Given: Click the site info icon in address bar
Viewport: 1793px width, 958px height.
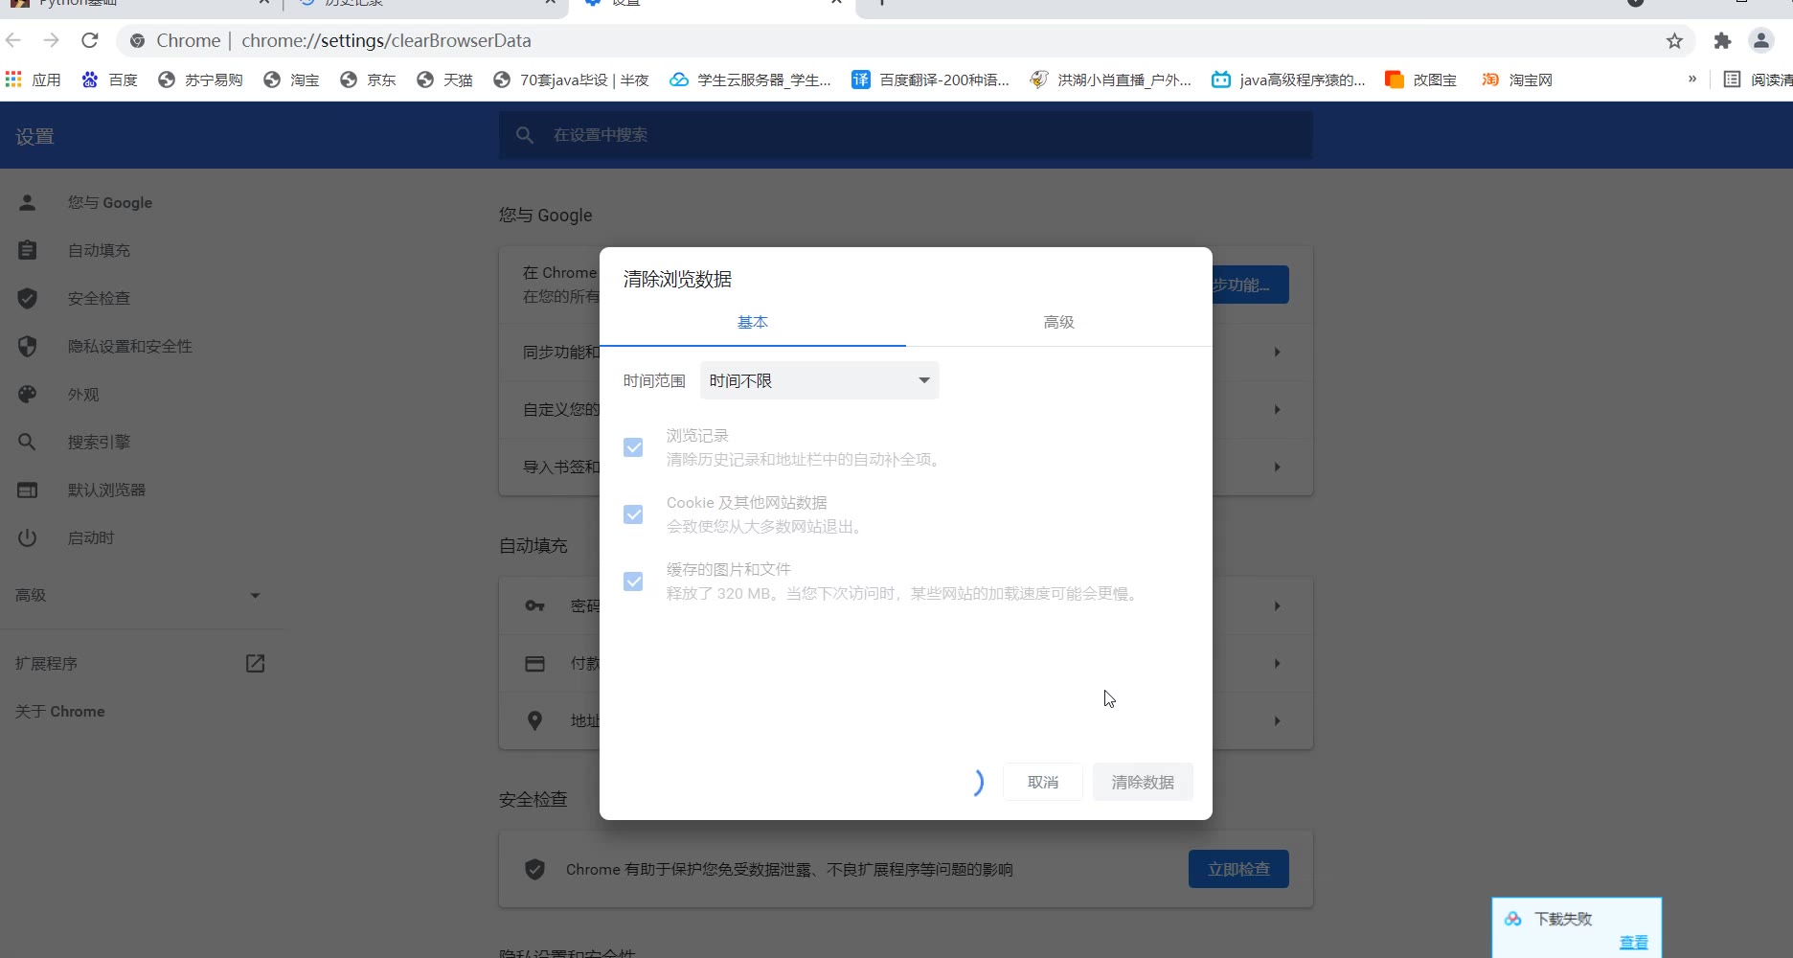Looking at the screenshot, I should (138, 40).
